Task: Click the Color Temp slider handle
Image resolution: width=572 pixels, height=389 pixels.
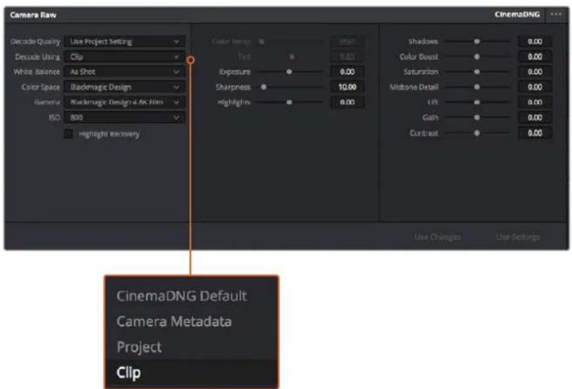Action: (x=262, y=41)
